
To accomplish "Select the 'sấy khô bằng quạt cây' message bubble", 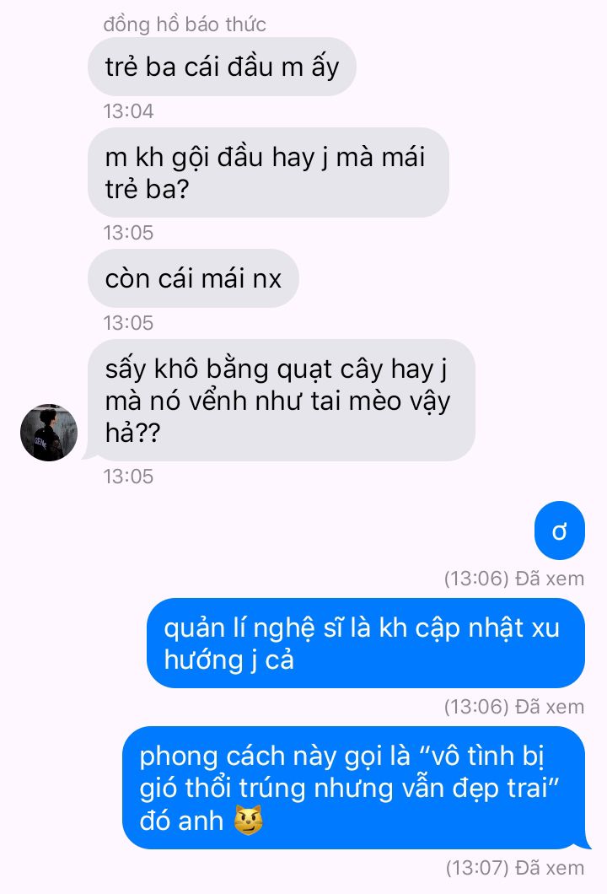I will (282, 401).
